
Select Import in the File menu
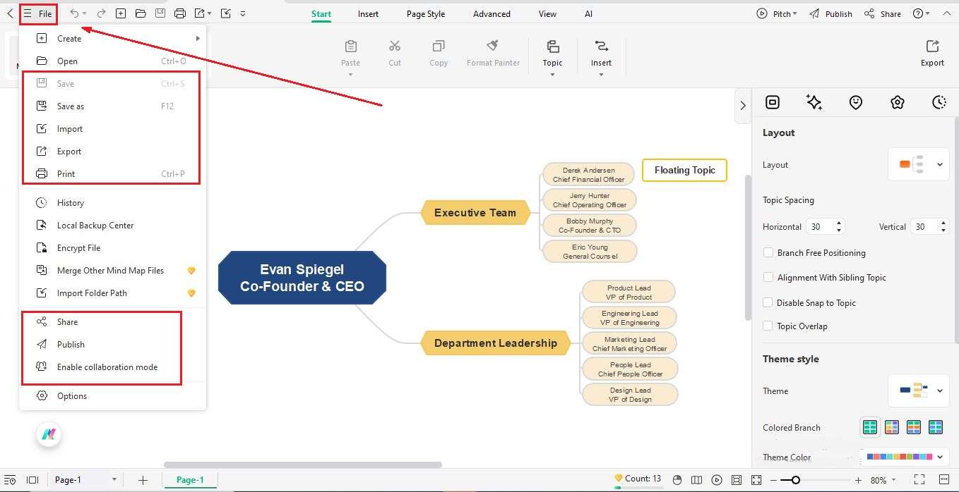pyautogui.click(x=112, y=128)
